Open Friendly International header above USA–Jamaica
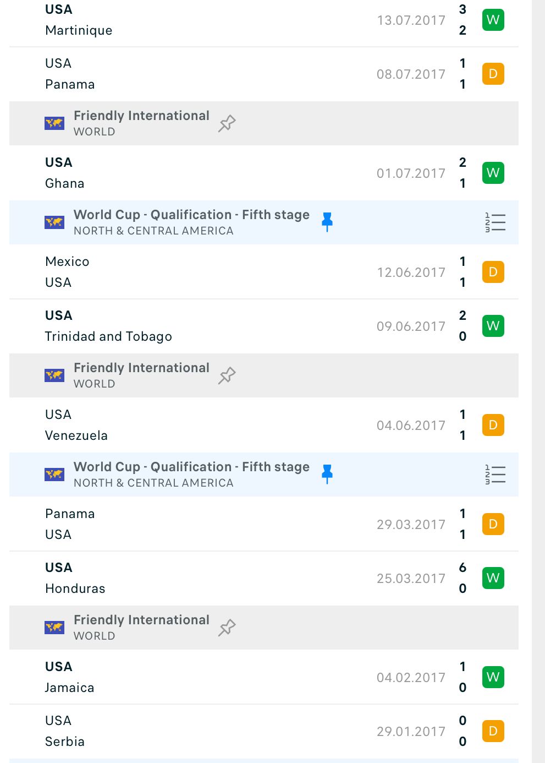This screenshot has height=763, width=545. tap(264, 628)
